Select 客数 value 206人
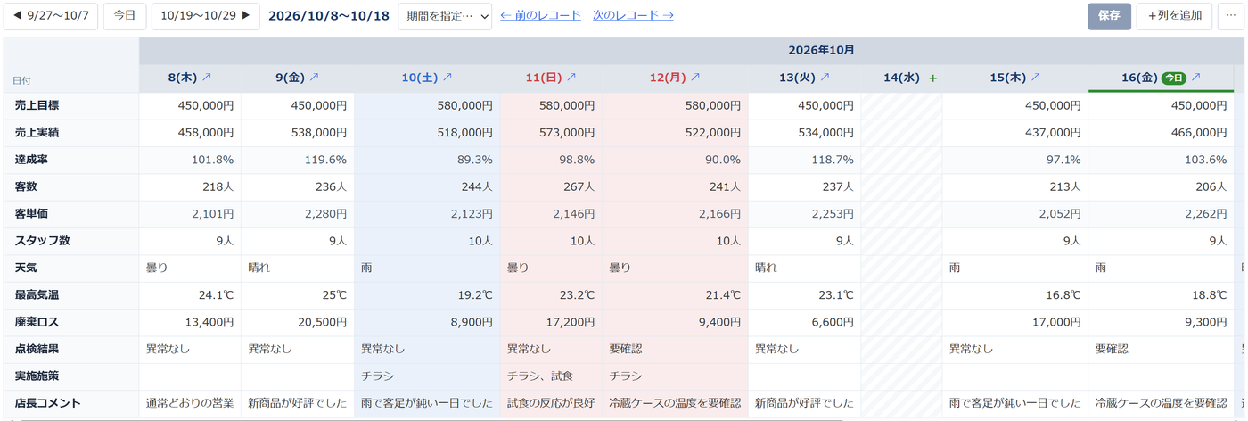Image resolution: width=1248 pixels, height=421 pixels. click(x=1161, y=187)
